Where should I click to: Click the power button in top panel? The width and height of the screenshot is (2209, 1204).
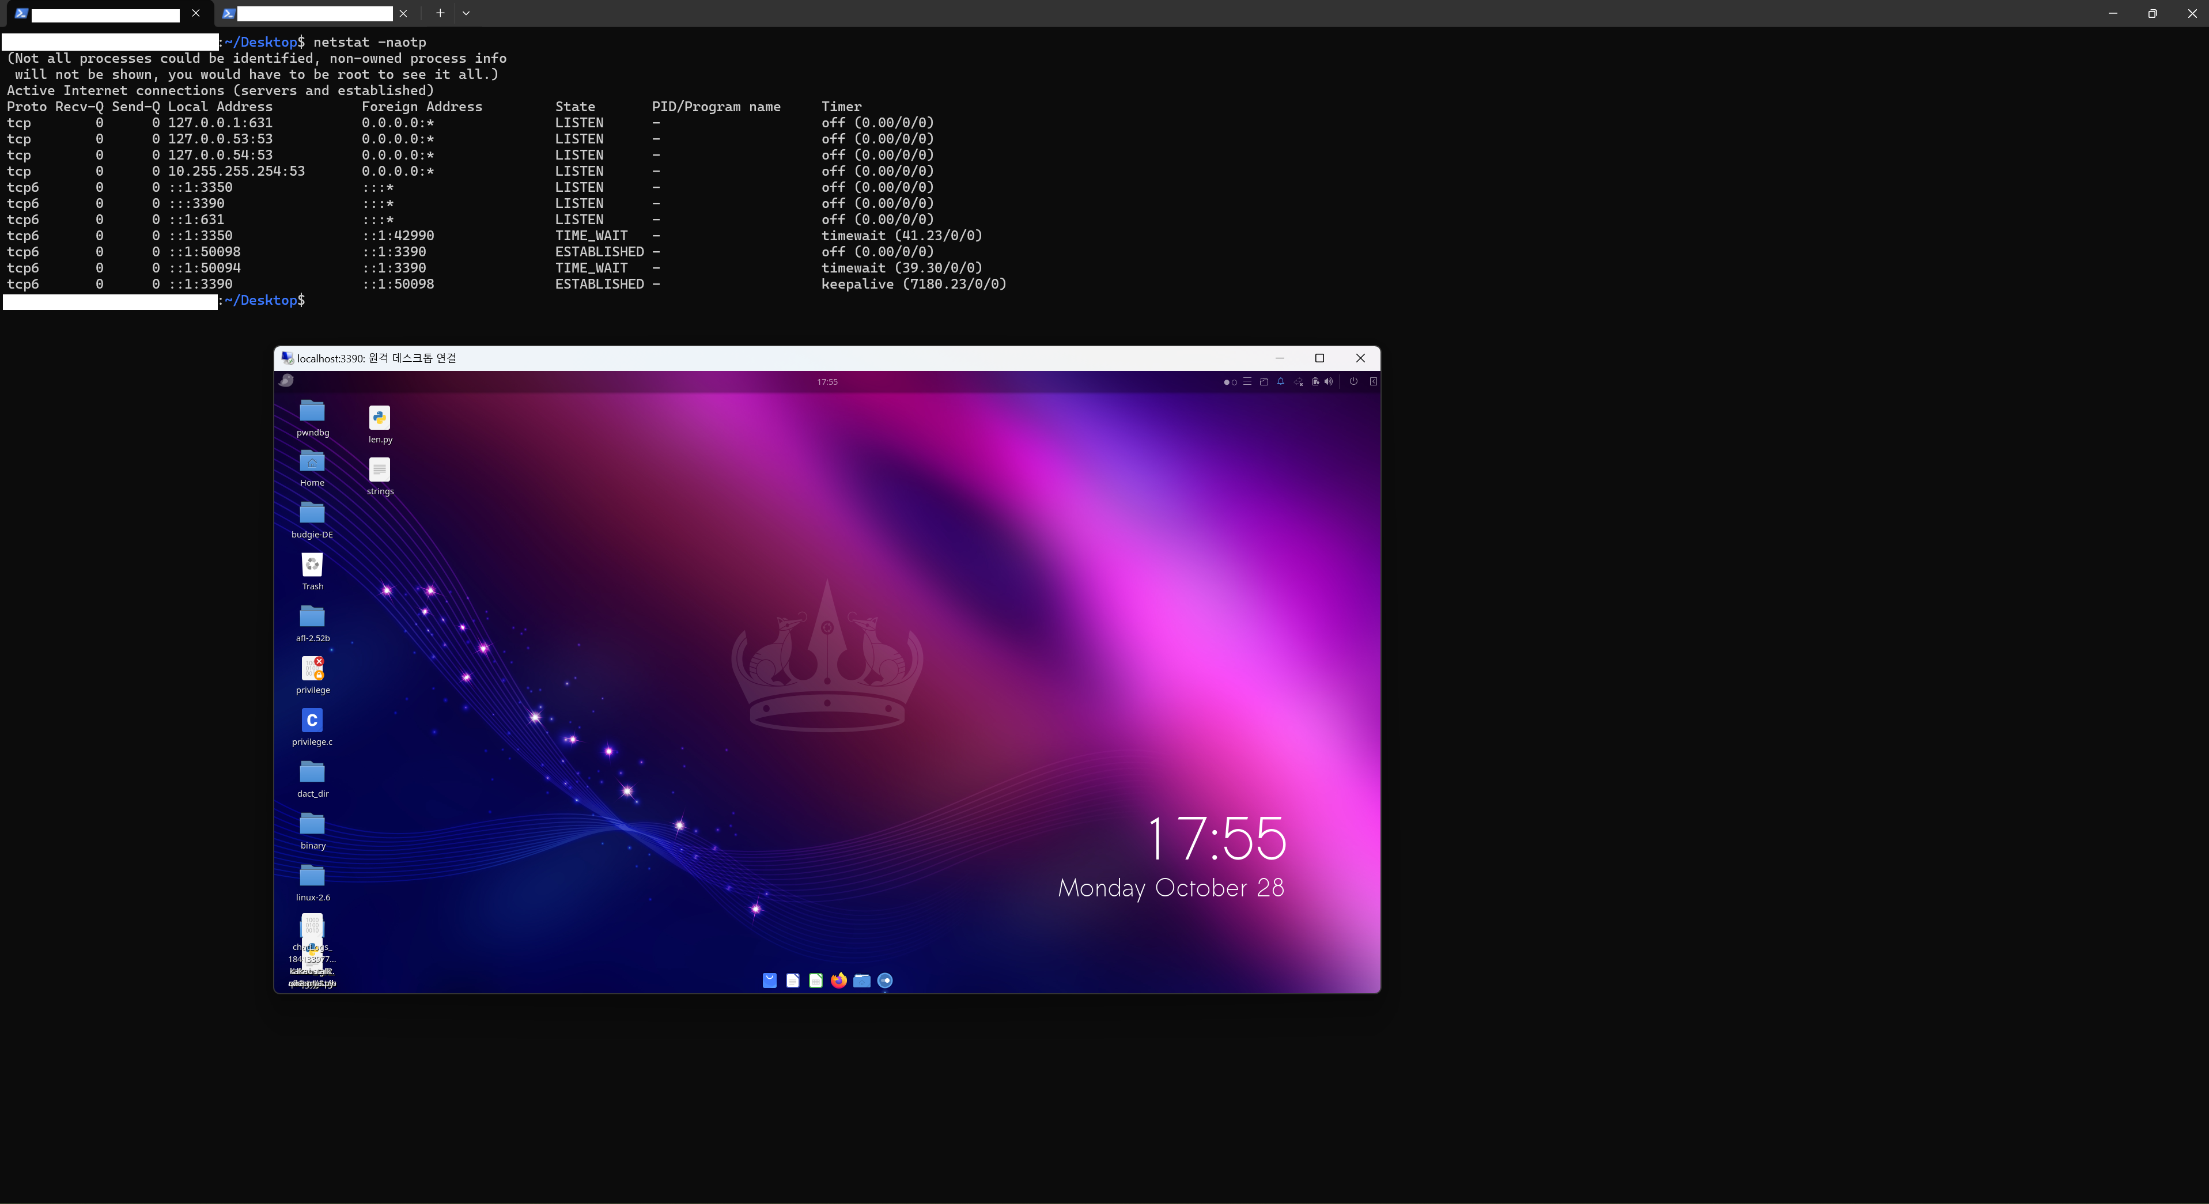1353,381
